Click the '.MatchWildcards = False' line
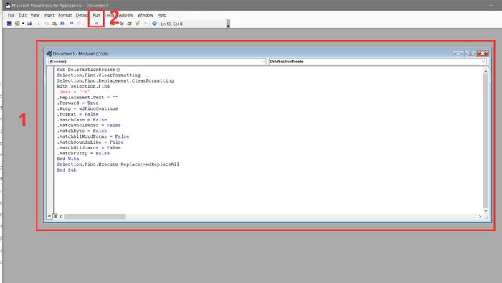502x283 pixels. (89, 148)
